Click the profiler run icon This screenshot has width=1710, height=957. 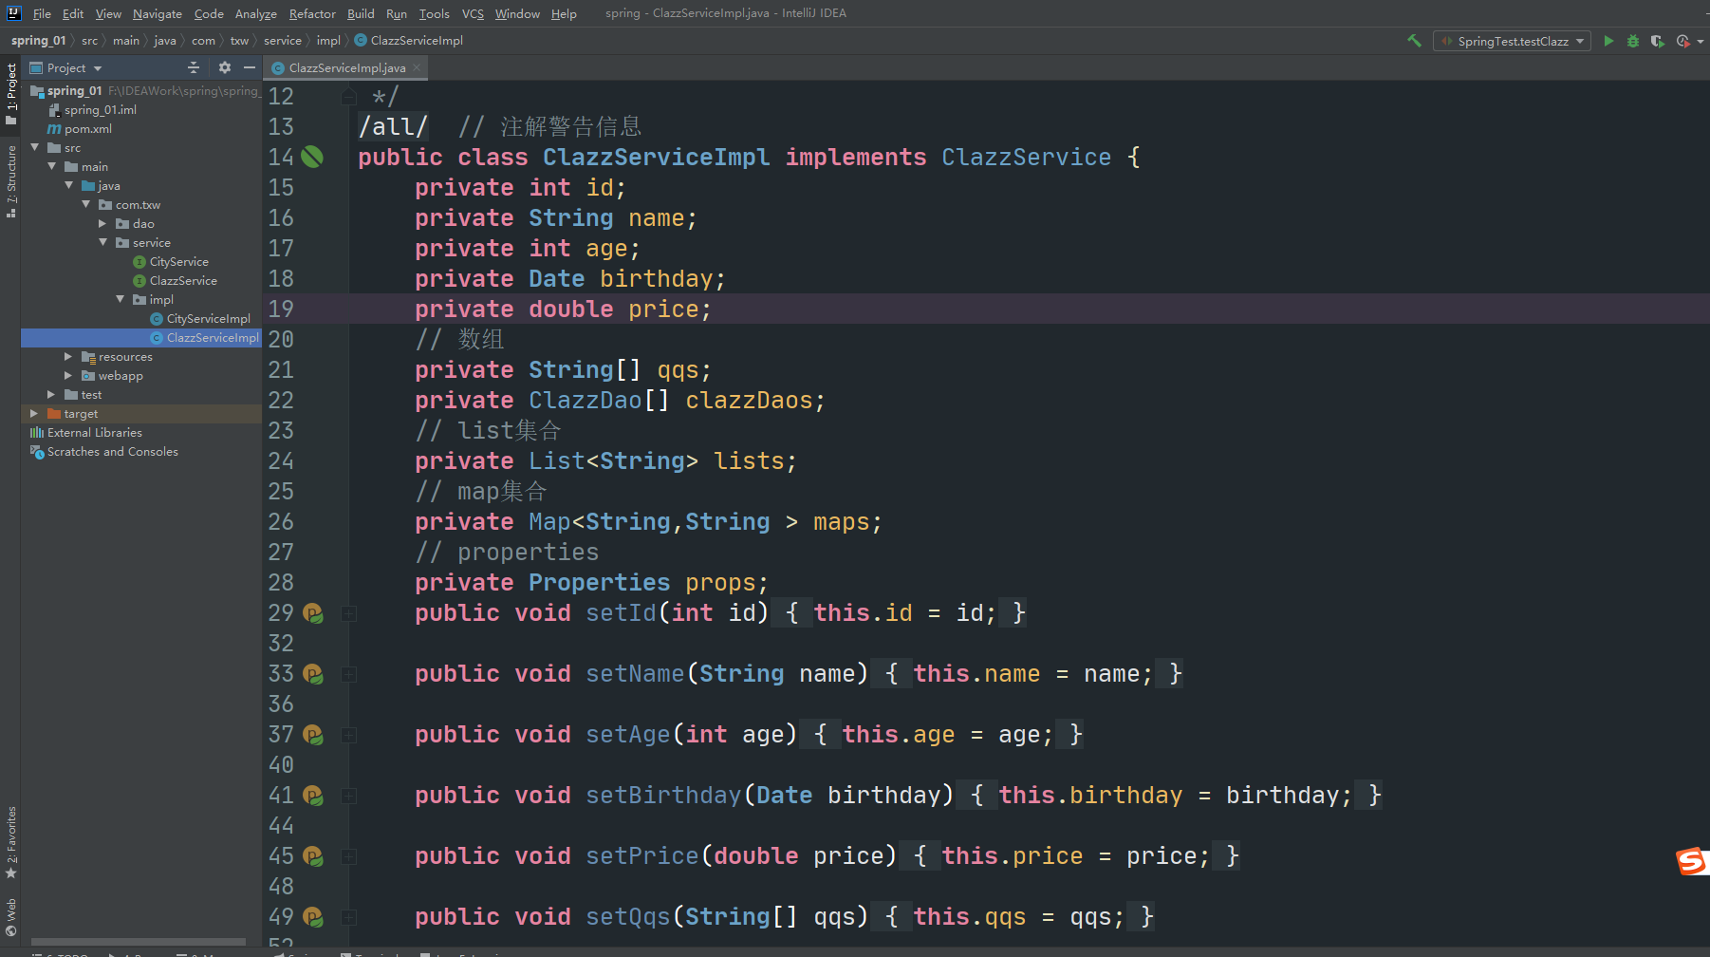[1682, 41]
